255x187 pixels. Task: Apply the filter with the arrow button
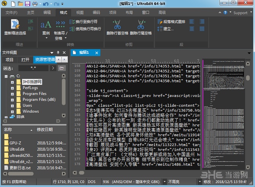click(x=53, y=68)
